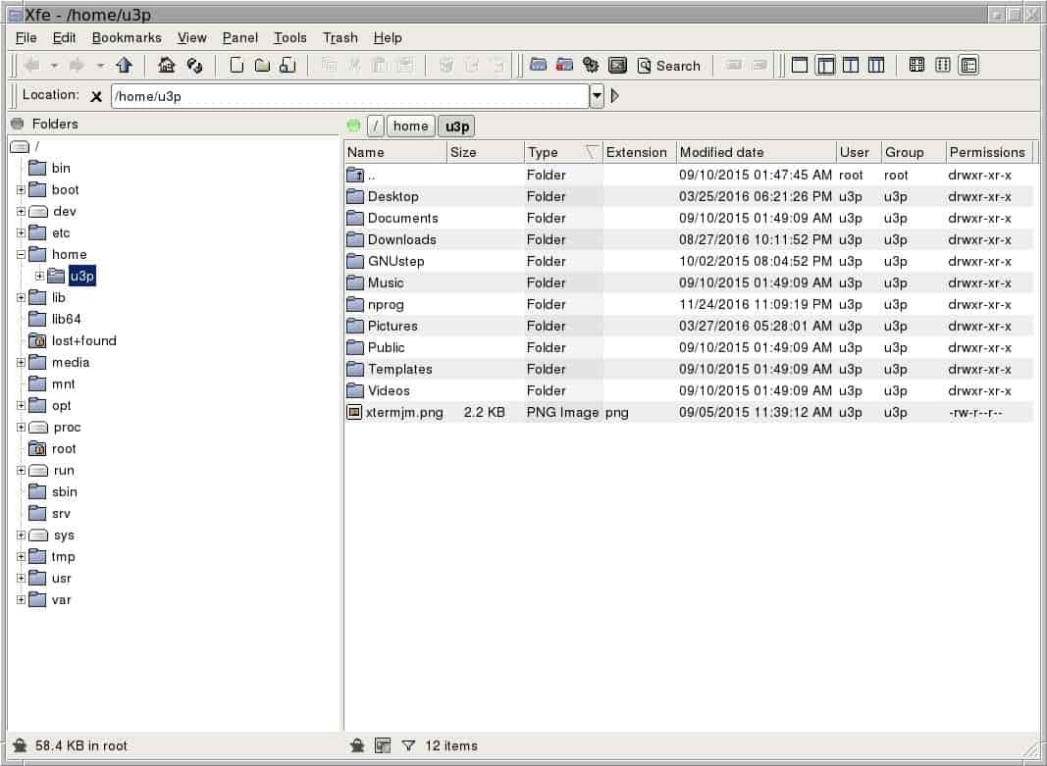Collapse the home folder in the tree

coord(21,255)
